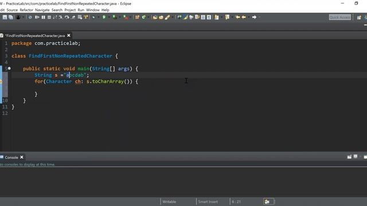Click the Smart Insert status bar entry
367x206 pixels.
click(208, 201)
